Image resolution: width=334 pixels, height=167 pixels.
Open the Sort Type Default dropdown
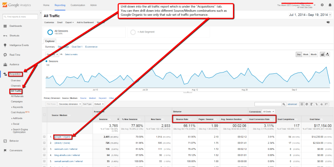[99, 104]
